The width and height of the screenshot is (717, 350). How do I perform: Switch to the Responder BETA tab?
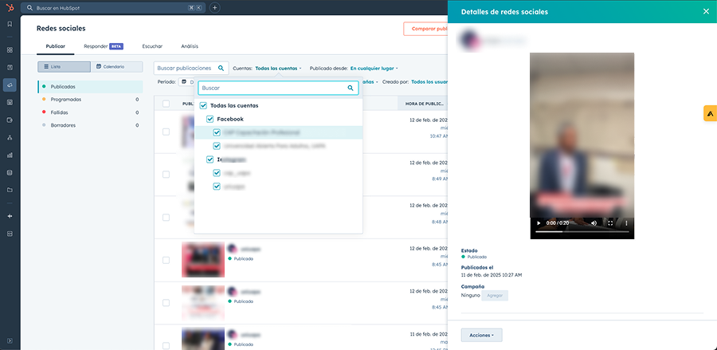pos(104,46)
